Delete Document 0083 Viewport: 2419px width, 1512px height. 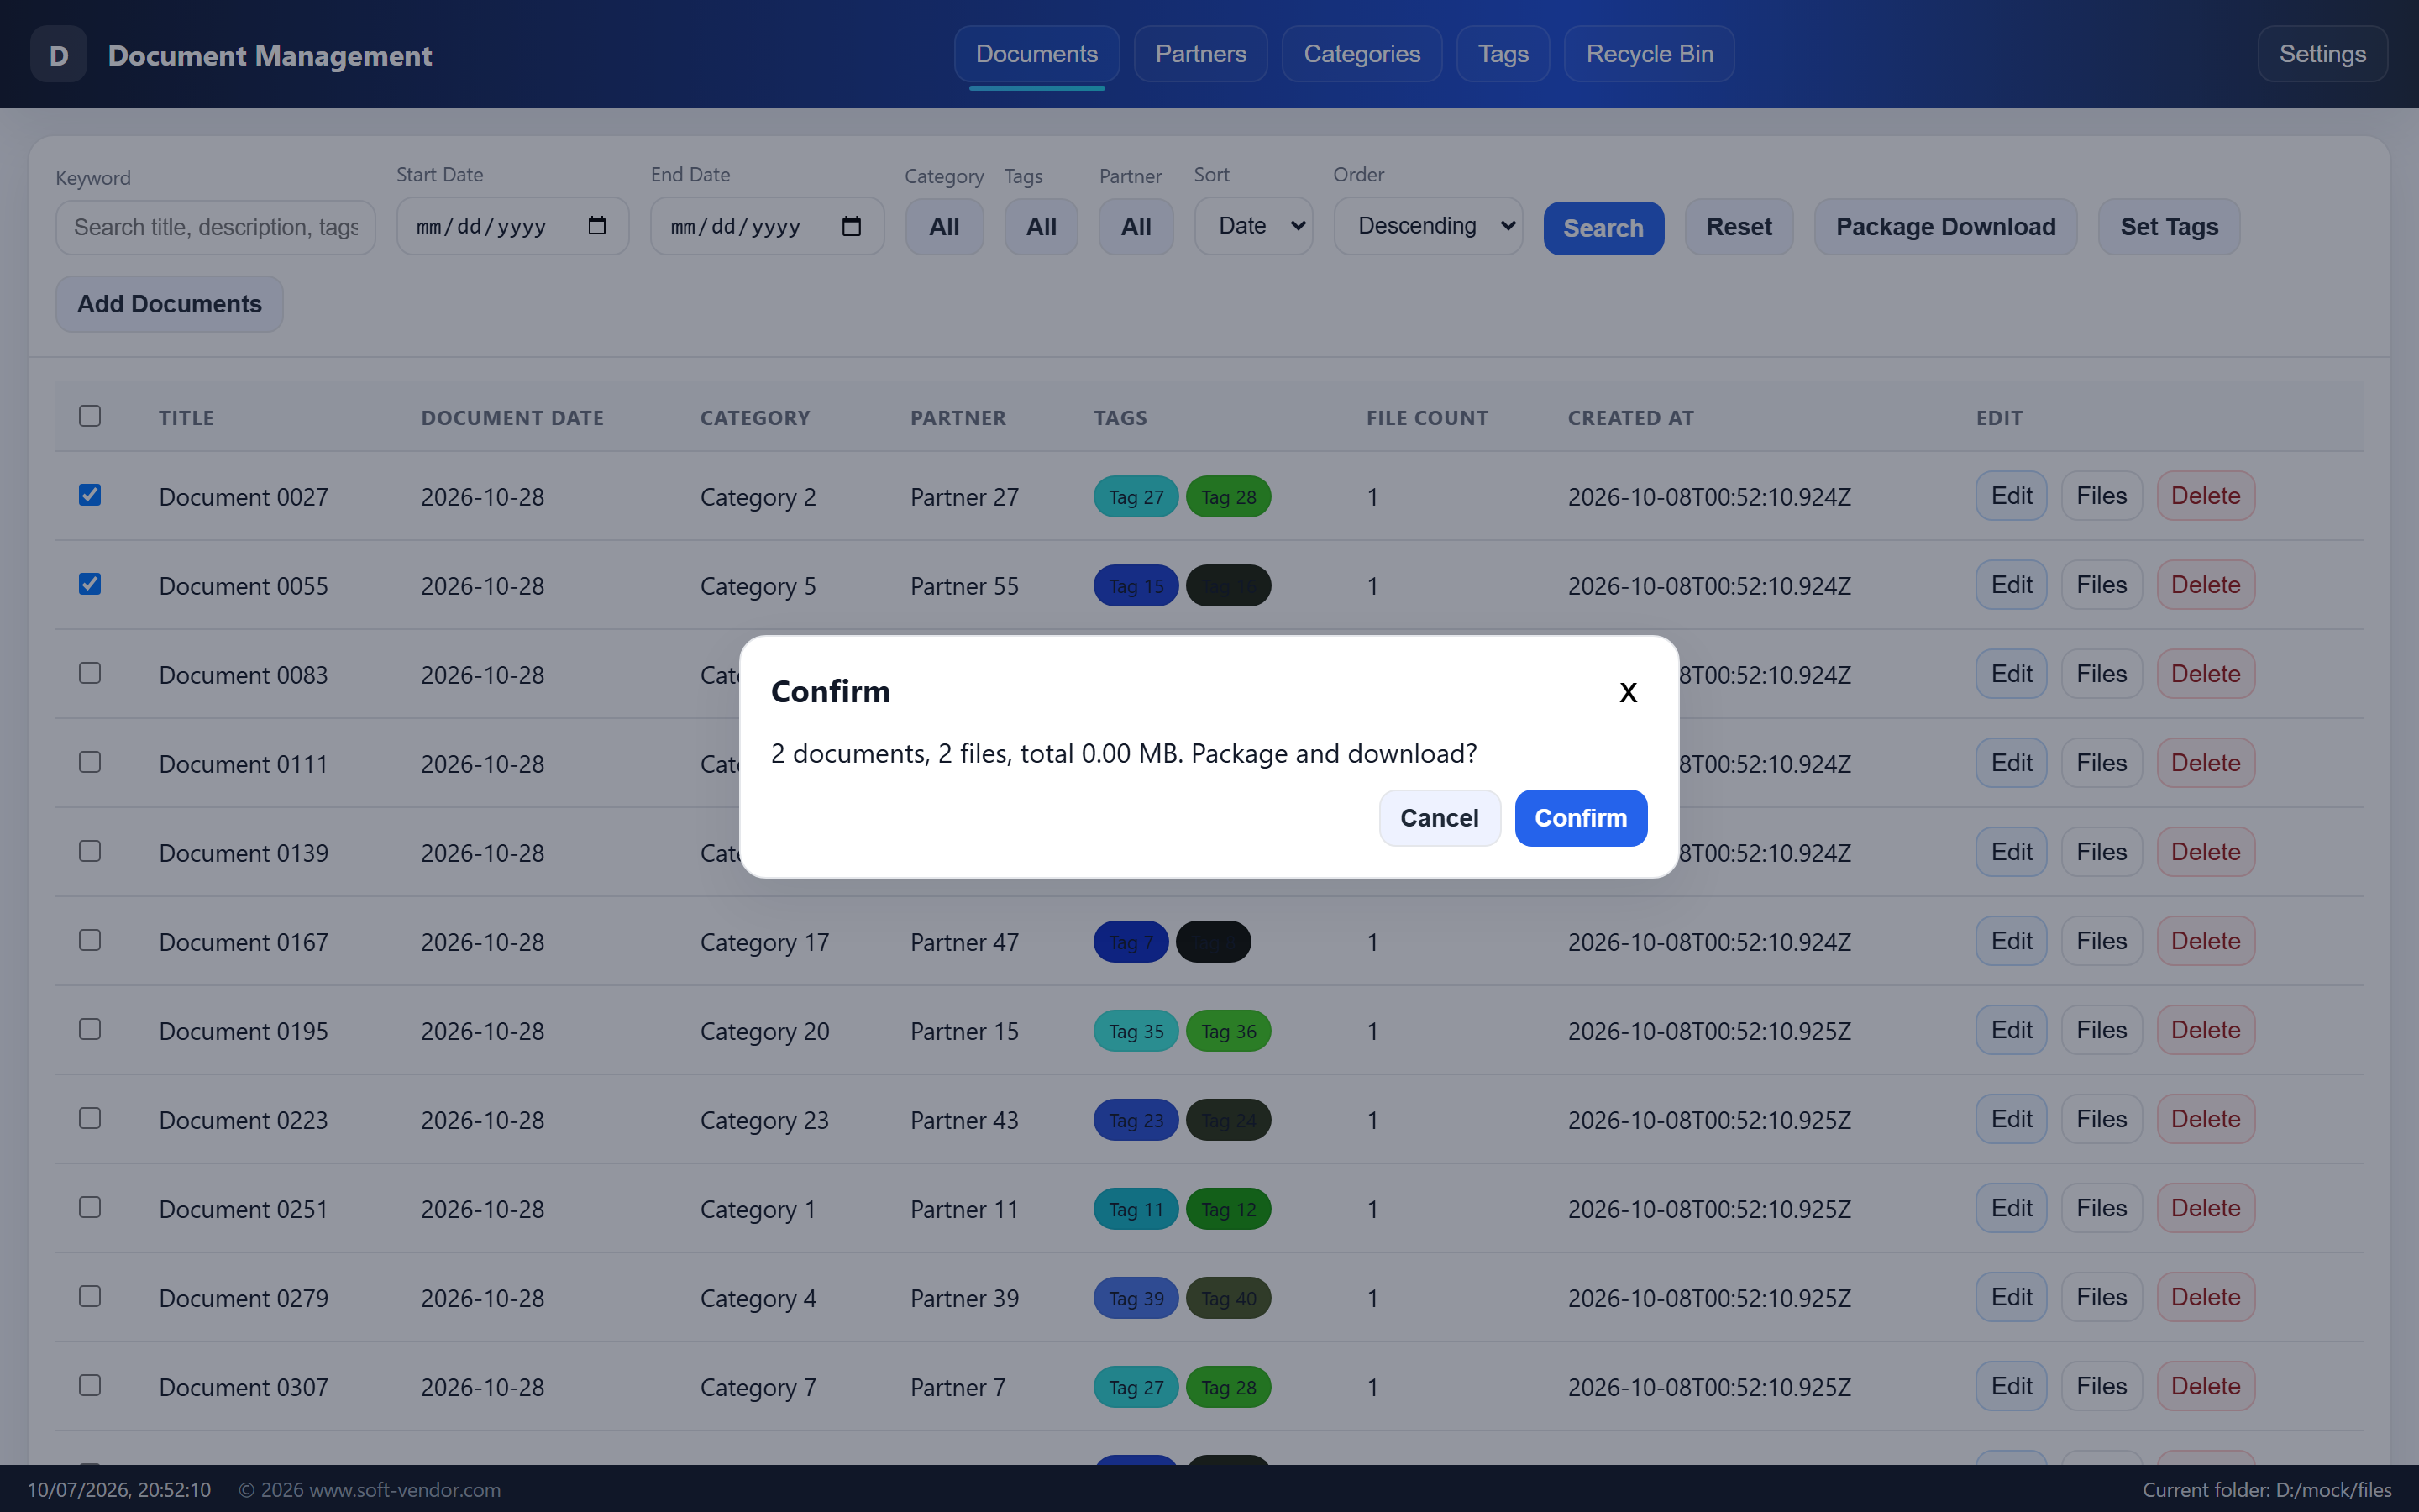pyautogui.click(x=2205, y=674)
